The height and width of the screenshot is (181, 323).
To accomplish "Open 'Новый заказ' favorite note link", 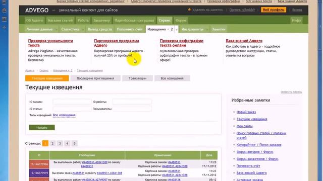I will click(246, 112).
